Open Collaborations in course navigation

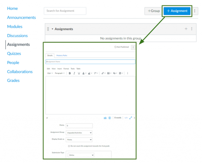click(x=20, y=72)
